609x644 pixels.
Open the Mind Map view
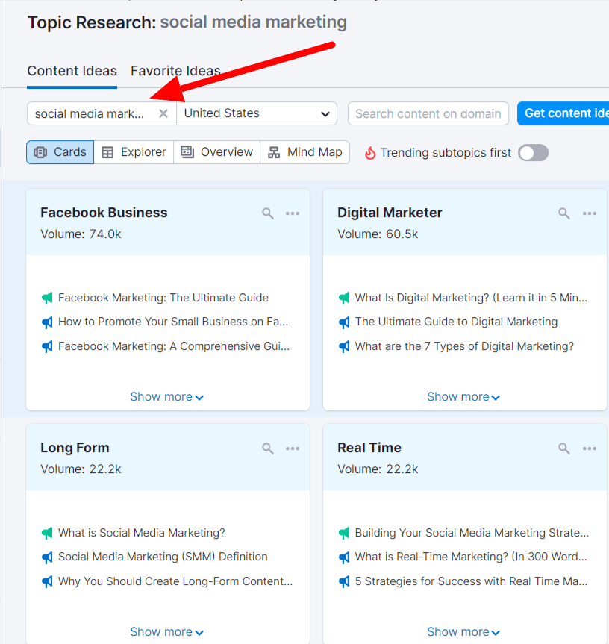pos(305,151)
